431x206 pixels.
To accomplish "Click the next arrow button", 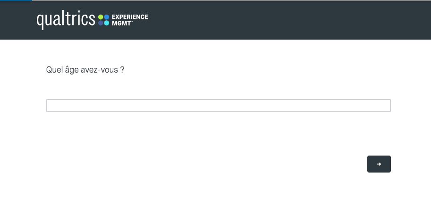I will (x=379, y=164).
